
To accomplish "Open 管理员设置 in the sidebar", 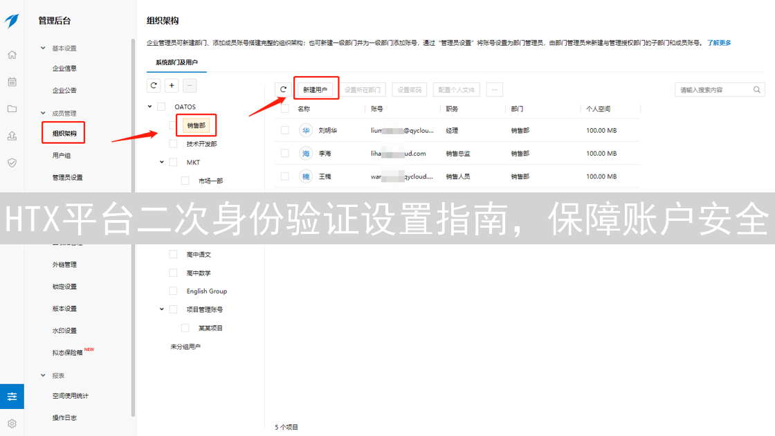I will point(68,177).
